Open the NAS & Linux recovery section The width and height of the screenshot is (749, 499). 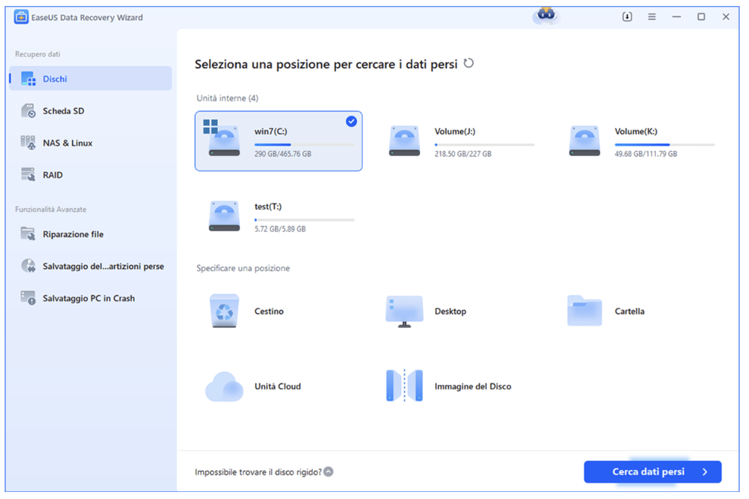point(59,142)
